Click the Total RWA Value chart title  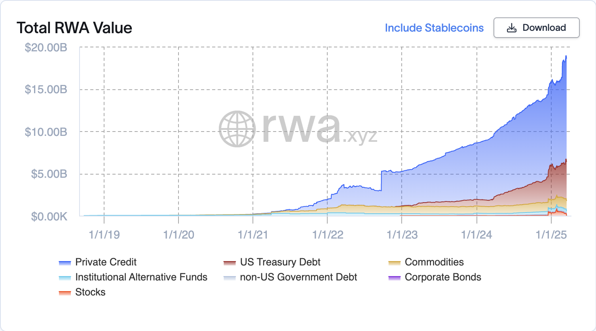74,28
